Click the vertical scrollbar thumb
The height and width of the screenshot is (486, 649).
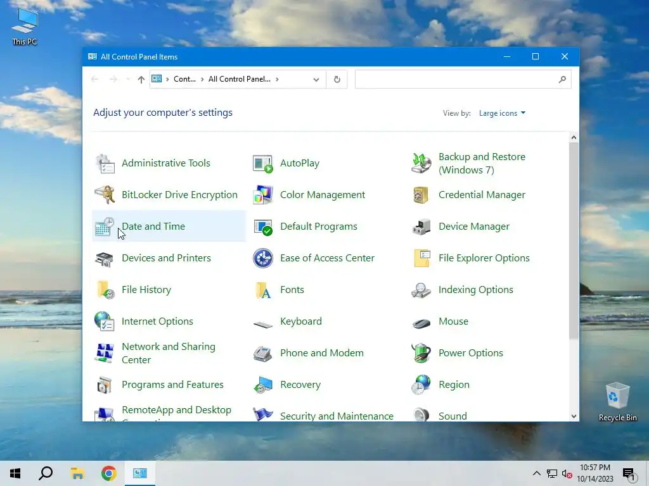[x=574, y=241]
